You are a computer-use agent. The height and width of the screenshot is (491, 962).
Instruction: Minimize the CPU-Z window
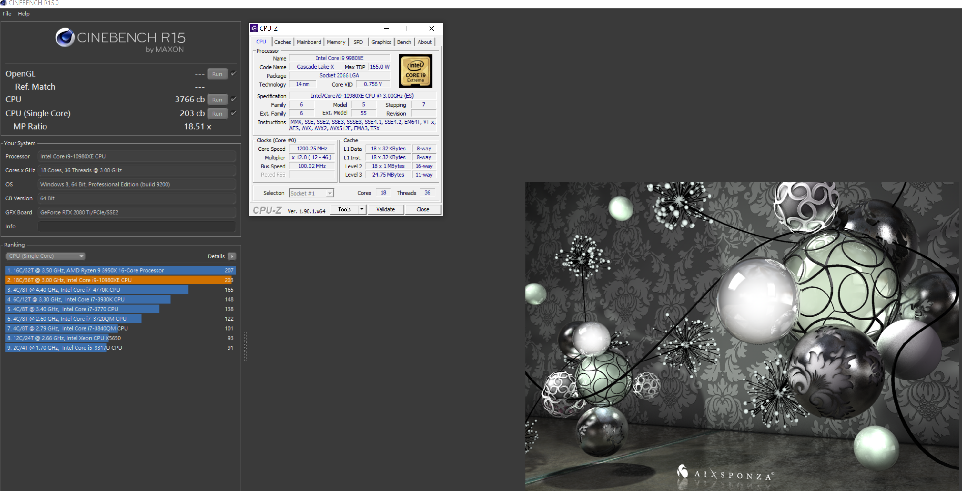[387, 28]
